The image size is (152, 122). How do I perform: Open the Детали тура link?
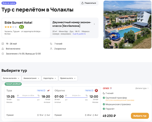[142, 88]
